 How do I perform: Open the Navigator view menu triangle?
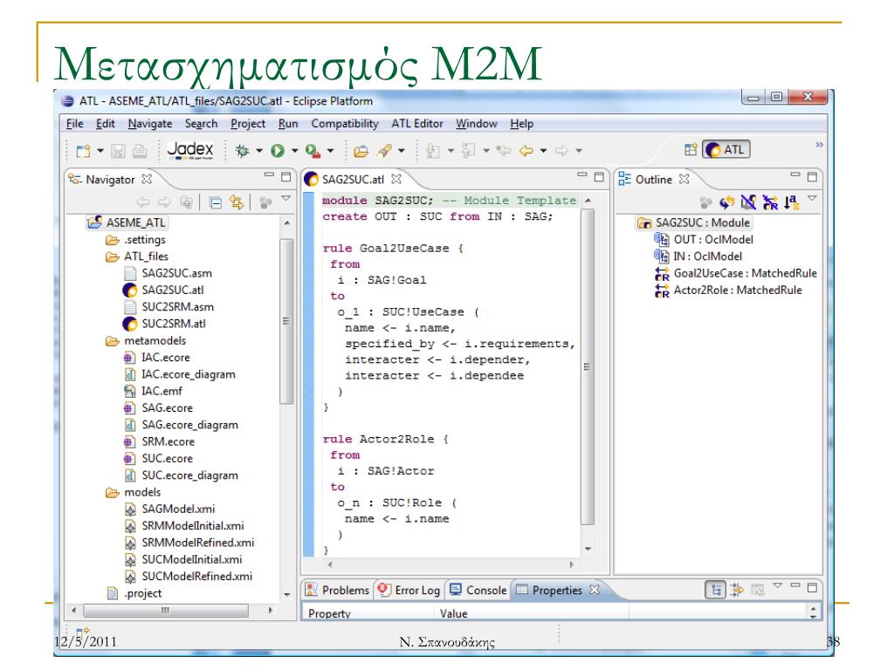coord(286,199)
